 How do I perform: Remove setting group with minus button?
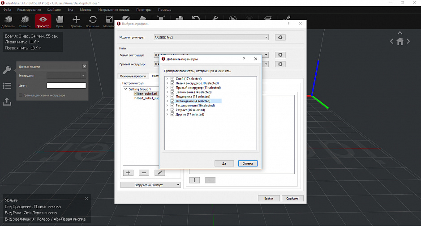[144, 173]
